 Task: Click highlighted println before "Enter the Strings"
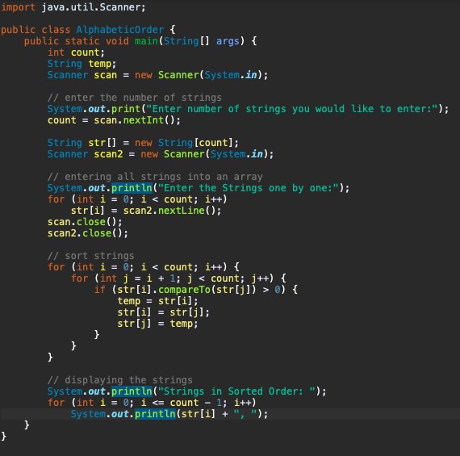point(132,188)
